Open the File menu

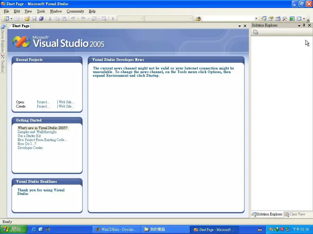pyautogui.click(x=6, y=11)
